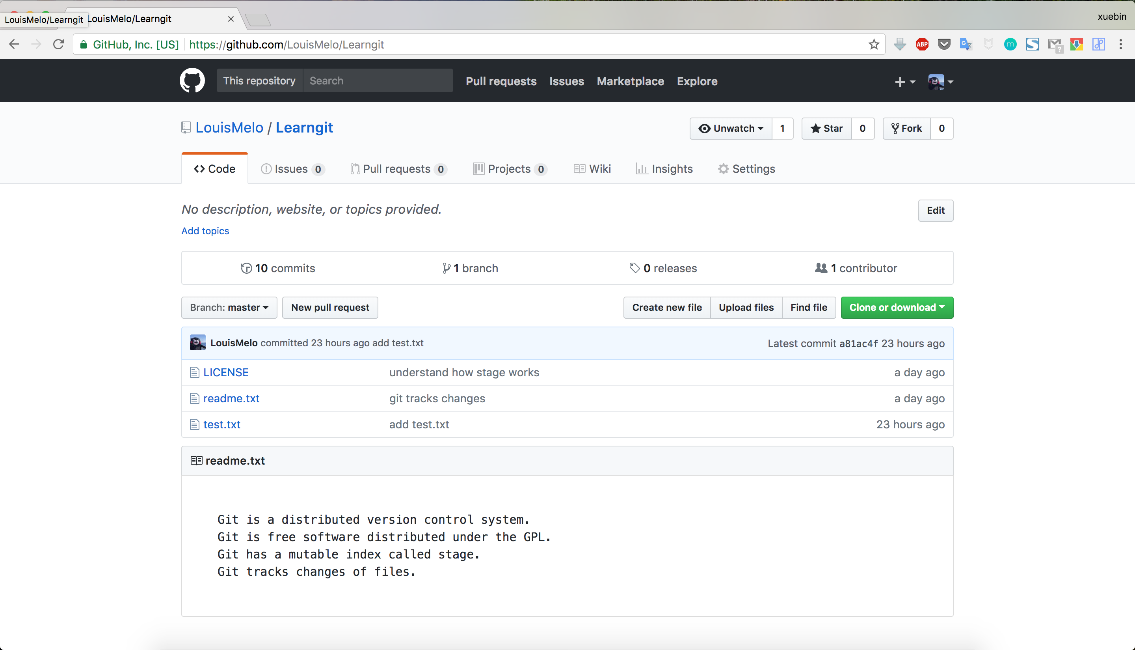Image resolution: width=1135 pixels, height=650 pixels.
Task: Go back with browser back arrow
Action: point(14,44)
